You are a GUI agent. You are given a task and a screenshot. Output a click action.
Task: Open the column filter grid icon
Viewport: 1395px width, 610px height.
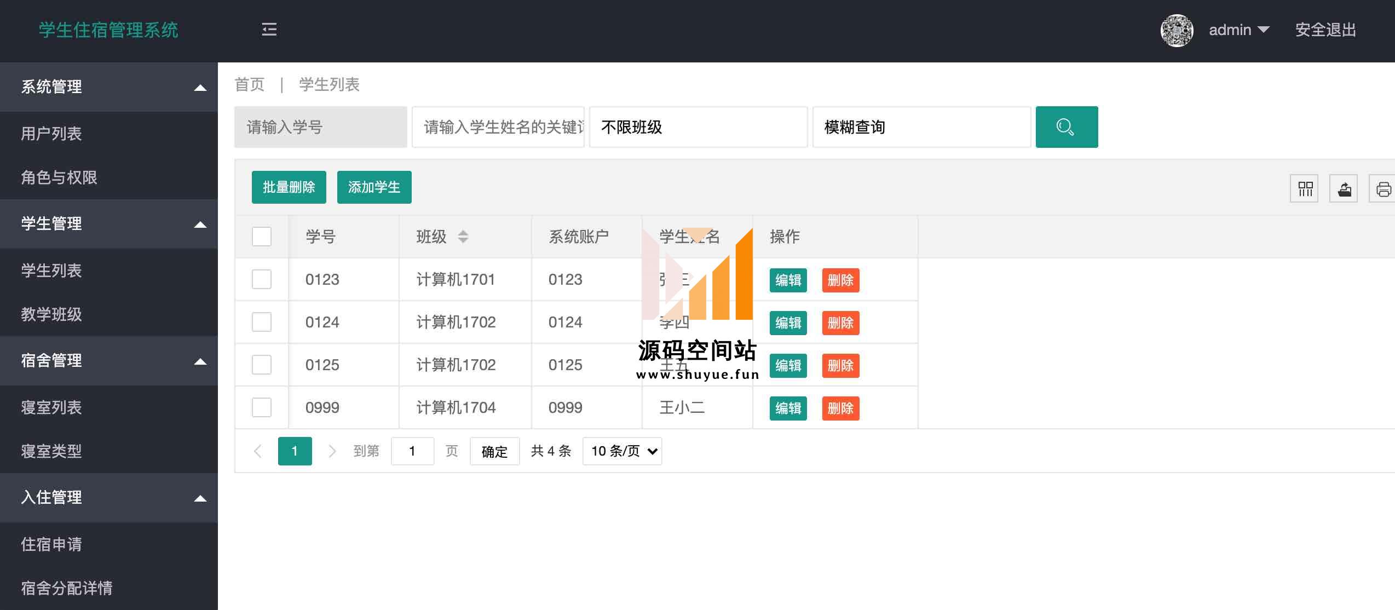click(1305, 189)
